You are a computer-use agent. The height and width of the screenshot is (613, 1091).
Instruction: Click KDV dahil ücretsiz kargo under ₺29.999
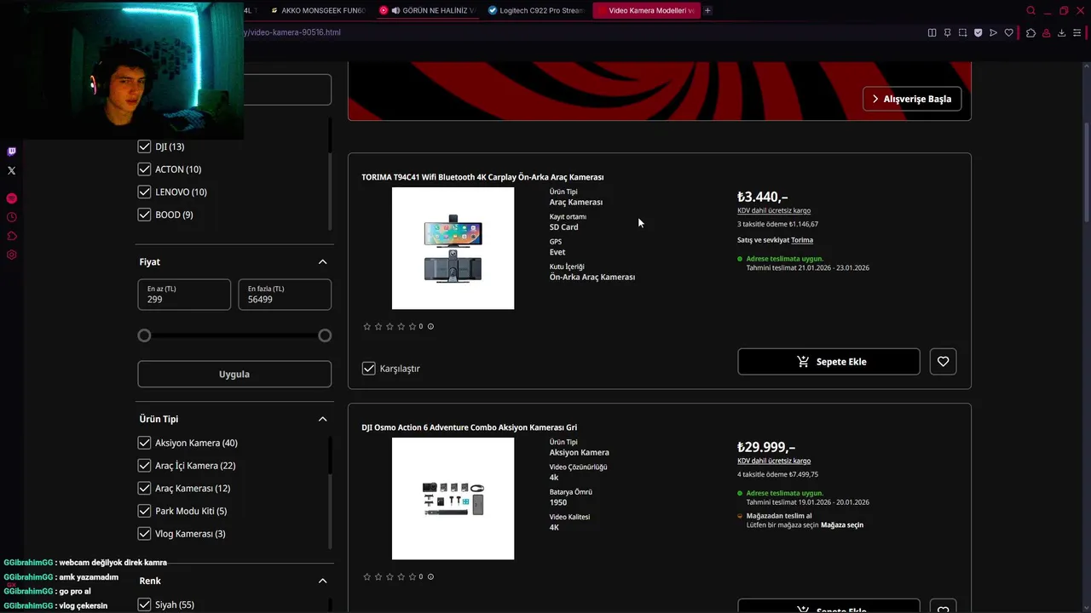point(774,461)
